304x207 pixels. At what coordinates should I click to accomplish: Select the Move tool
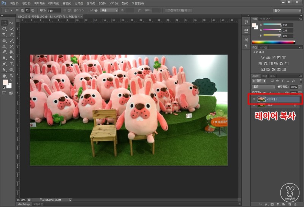tap(11, 23)
